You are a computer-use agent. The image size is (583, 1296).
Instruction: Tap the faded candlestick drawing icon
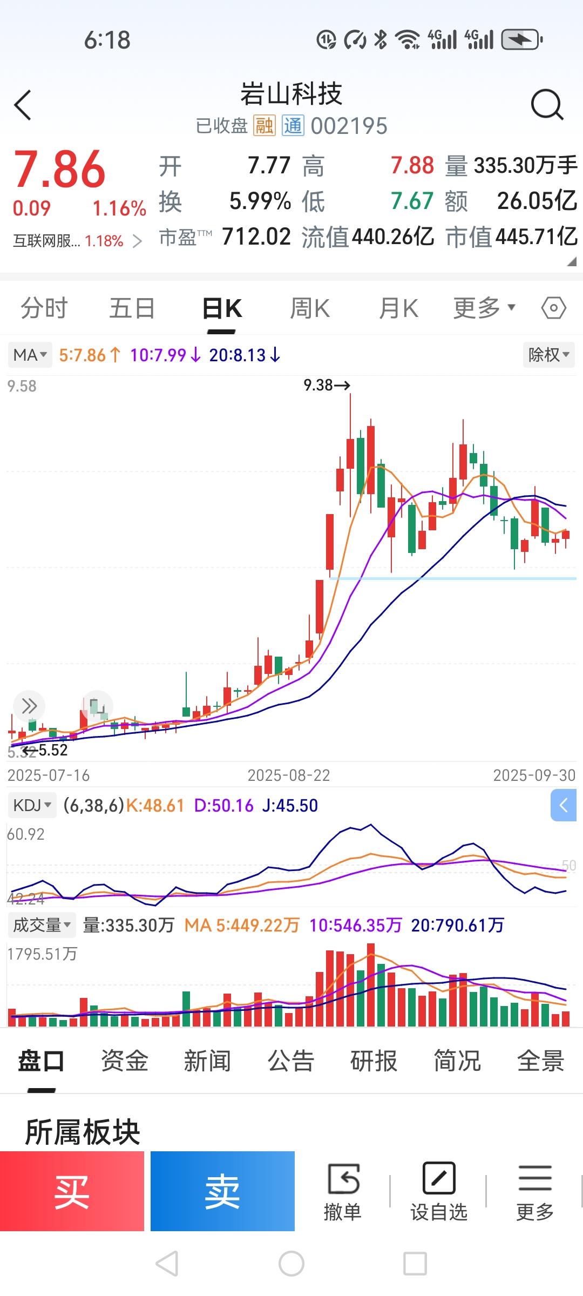click(x=97, y=706)
